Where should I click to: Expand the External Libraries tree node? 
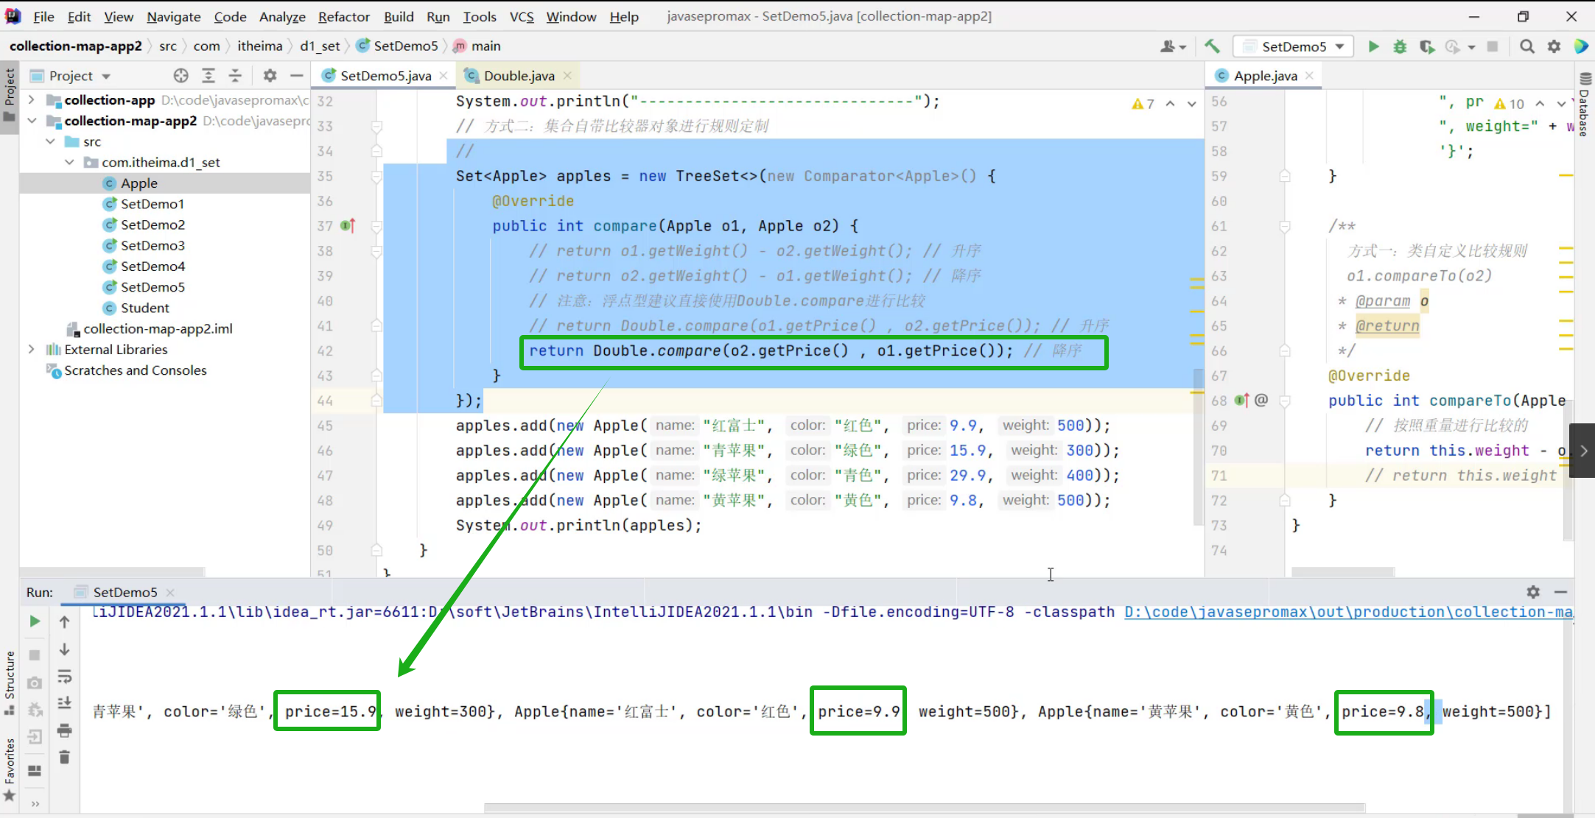click(32, 349)
